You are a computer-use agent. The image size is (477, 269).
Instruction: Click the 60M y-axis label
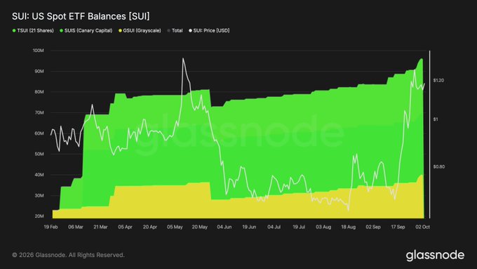pyautogui.click(x=39, y=133)
